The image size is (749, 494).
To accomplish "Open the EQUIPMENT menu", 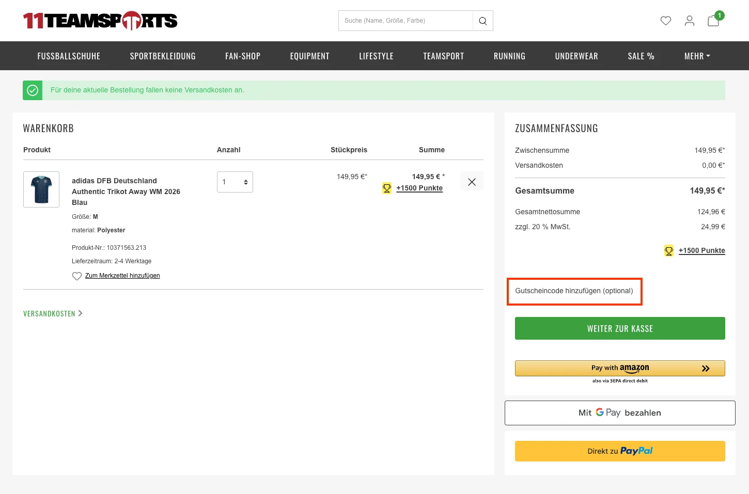I will point(309,56).
